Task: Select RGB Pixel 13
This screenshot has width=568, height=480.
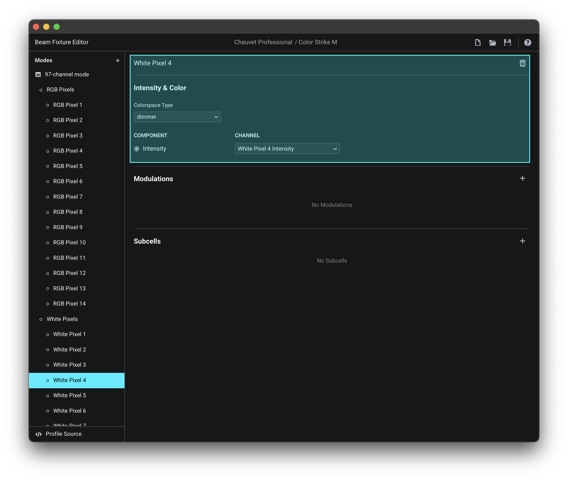Action: tap(77, 288)
